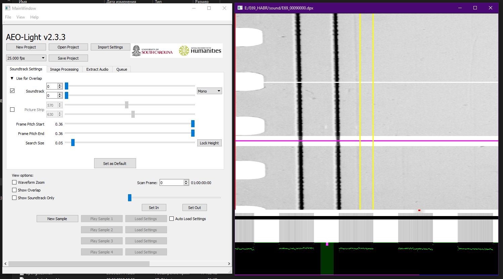This screenshot has width=503, height=279.
Task: Click the lower Soundtrack bound slider handle
Action: point(67,95)
